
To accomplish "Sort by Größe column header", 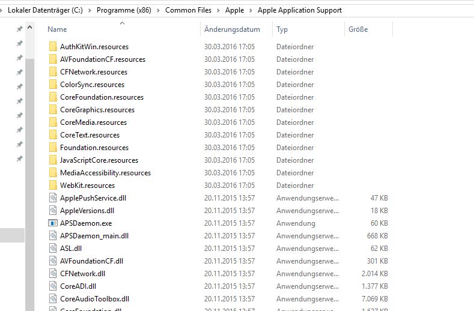I will pos(358,29).
